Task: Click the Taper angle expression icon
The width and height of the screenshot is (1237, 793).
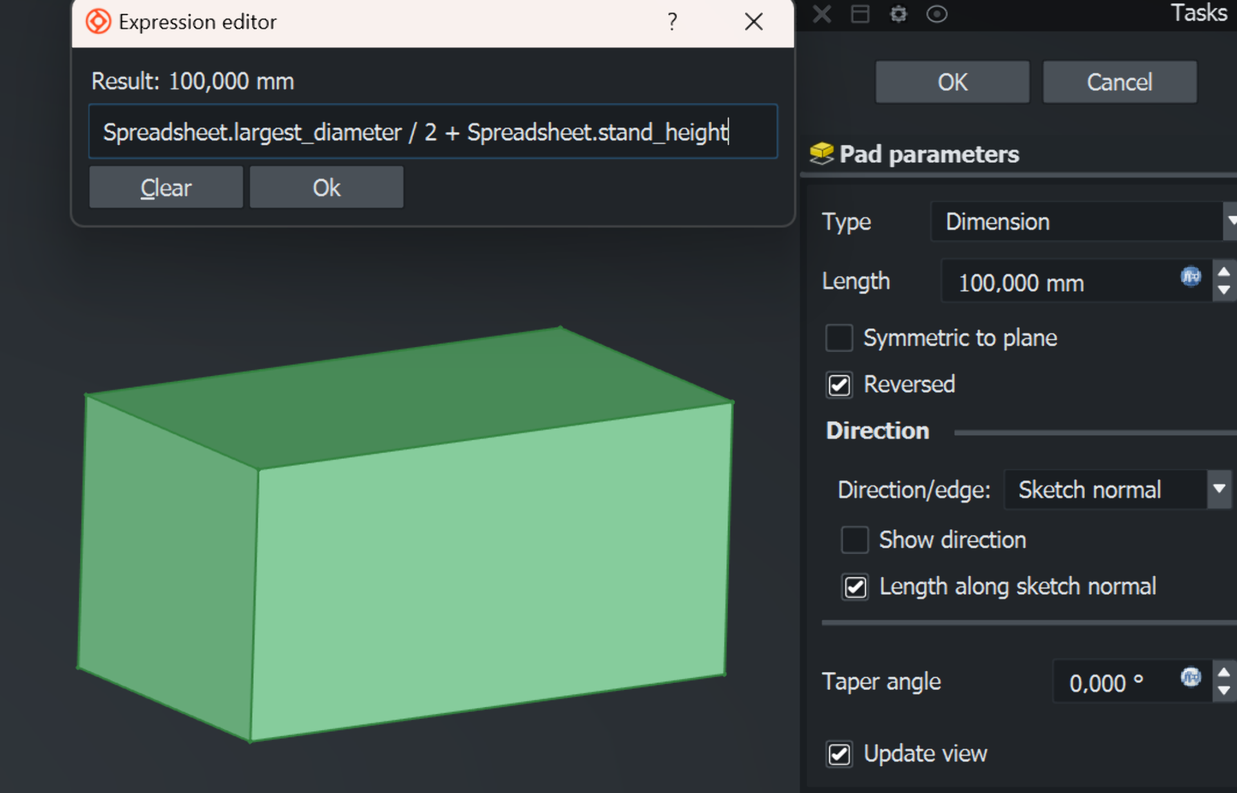Action: (1191, 677)
